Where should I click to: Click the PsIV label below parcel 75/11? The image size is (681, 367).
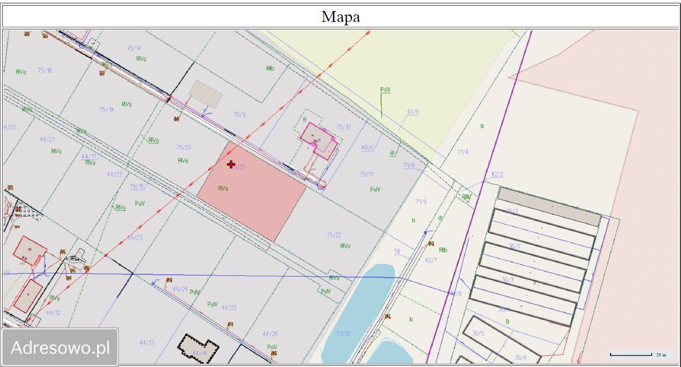pos(375,189)
